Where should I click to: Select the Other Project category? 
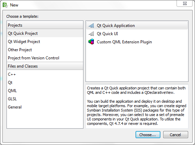pos(45,50)
